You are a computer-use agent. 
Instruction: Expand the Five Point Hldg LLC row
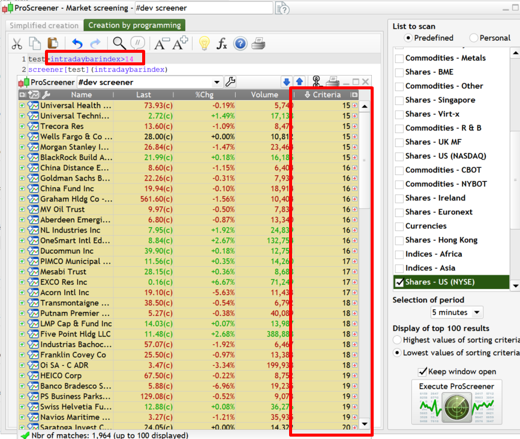22,334
